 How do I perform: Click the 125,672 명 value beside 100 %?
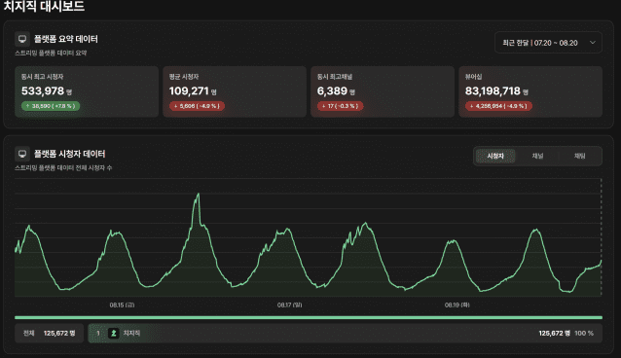pyautogui.click(x=554, y=333)
